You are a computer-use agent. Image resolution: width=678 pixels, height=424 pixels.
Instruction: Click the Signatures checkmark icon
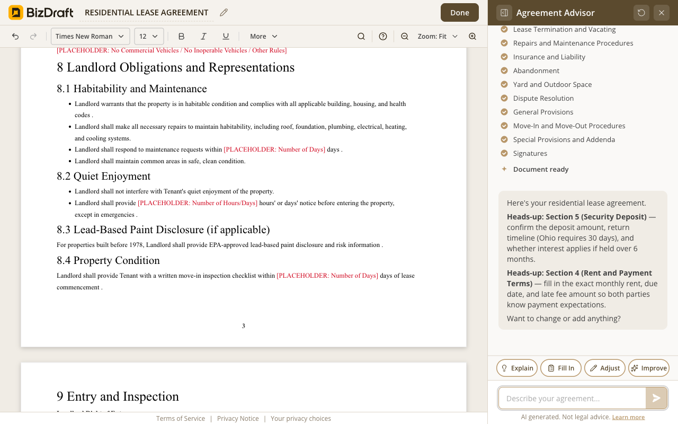tap(504, 154)
